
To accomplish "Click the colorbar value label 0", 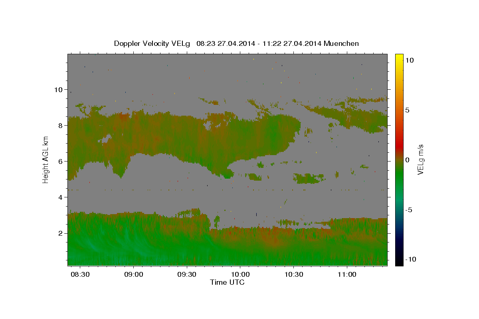I will coord(407,159).
